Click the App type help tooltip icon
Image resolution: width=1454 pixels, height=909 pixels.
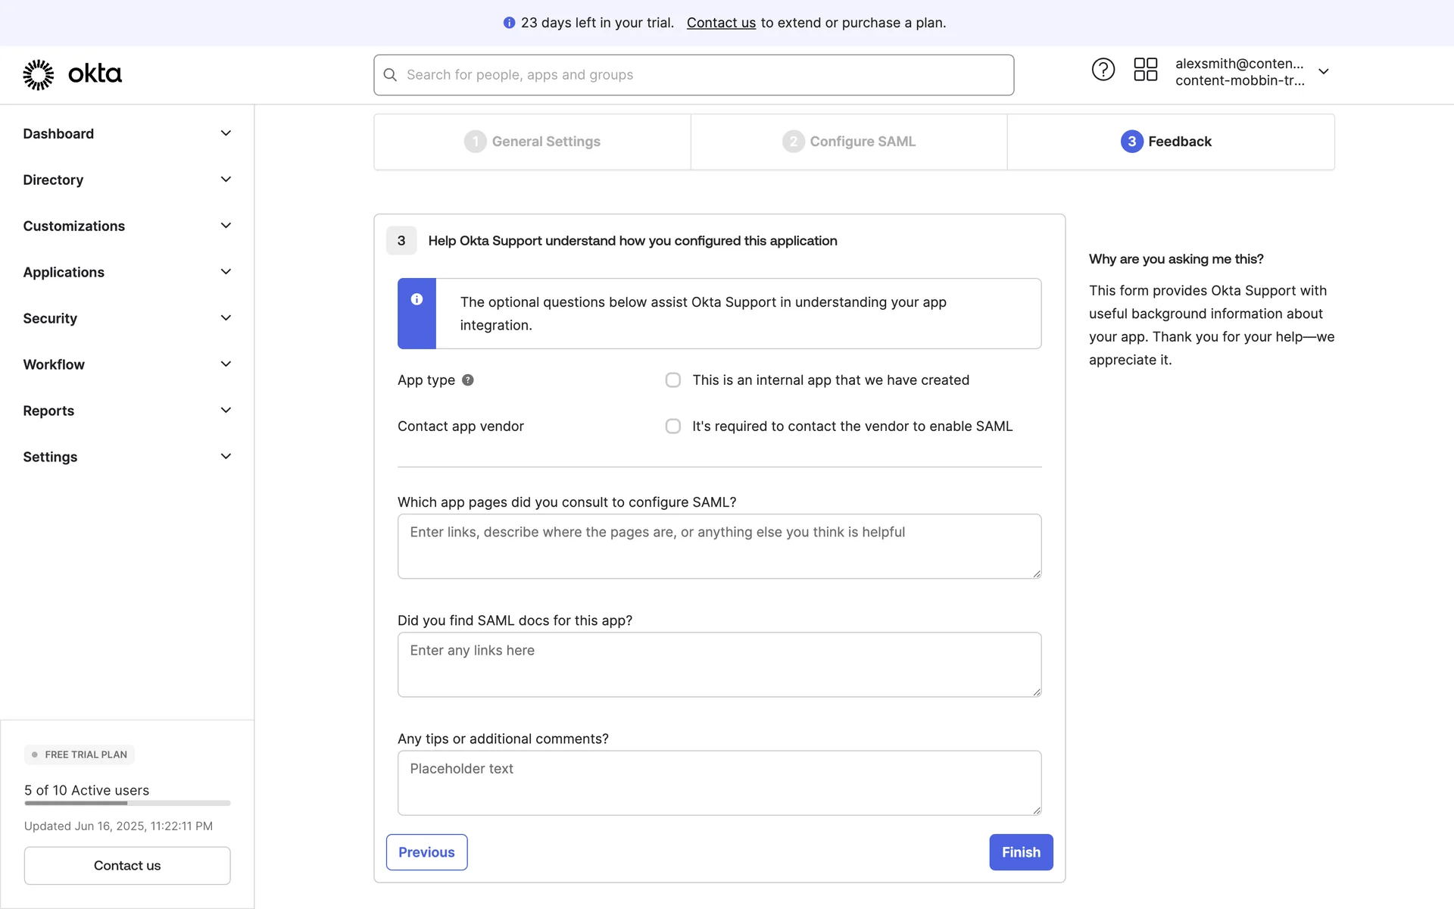468,380
